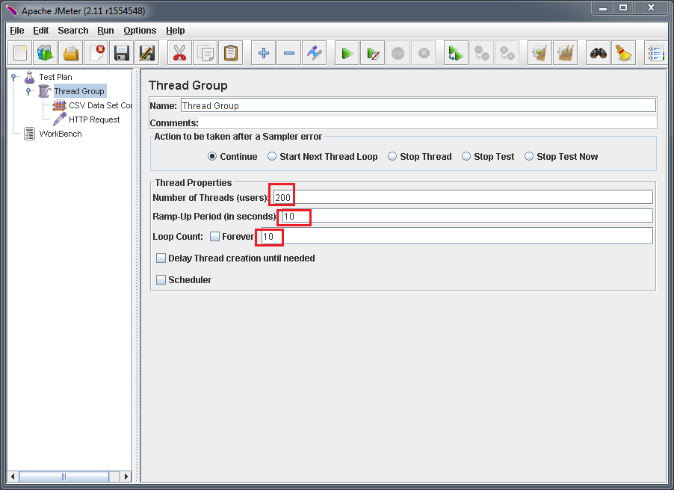Expand all nodes with the plus icon
Screen dimensions: 674x490
click(x=262, y=52)
